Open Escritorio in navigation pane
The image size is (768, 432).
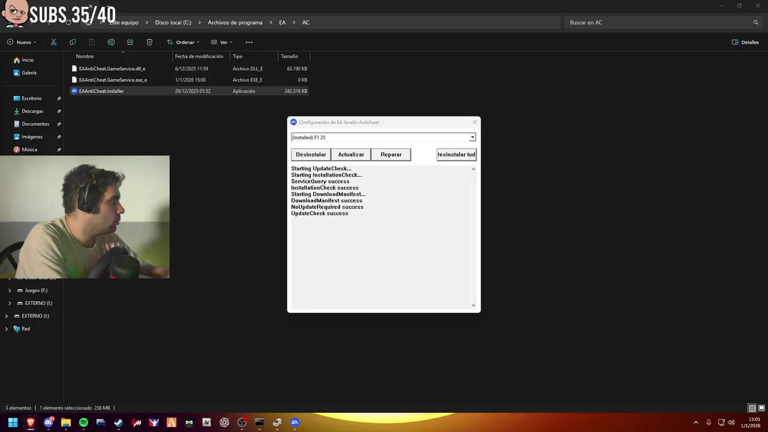(32, 98)
